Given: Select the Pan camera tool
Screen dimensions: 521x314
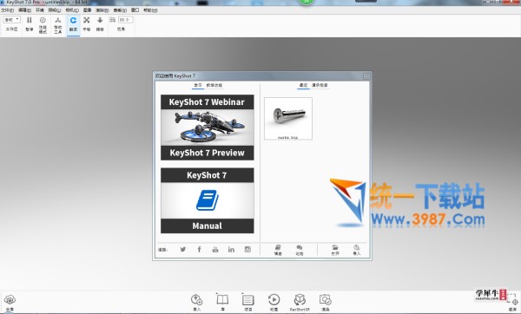Looking at the screenshot, I should pyautogui.click(x=86, y=24).
